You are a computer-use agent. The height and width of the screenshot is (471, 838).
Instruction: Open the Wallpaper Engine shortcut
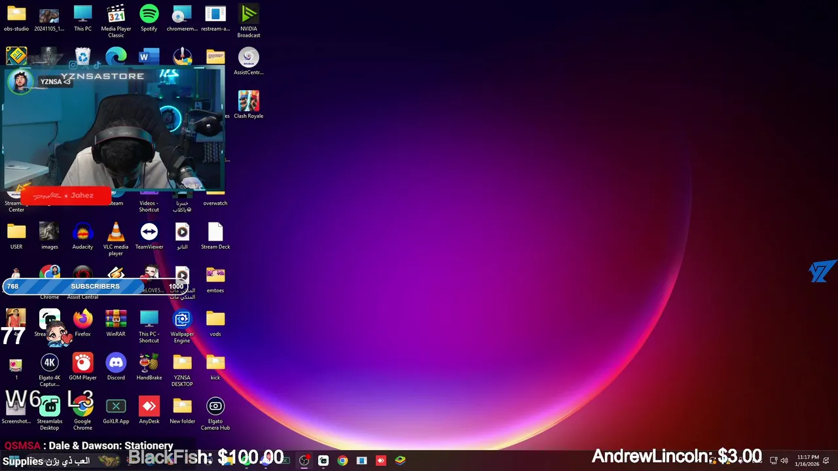point(182,326)
